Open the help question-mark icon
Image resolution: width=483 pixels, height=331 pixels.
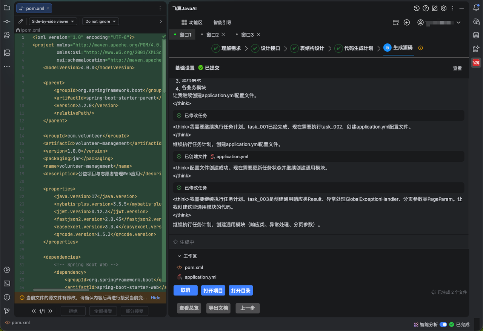coord(426,8)
